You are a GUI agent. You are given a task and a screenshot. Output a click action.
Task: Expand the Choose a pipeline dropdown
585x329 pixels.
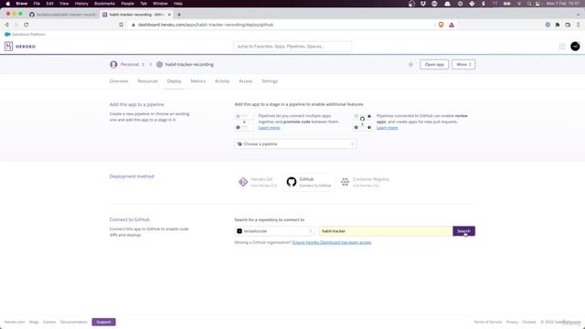click(x=295, y=144)
